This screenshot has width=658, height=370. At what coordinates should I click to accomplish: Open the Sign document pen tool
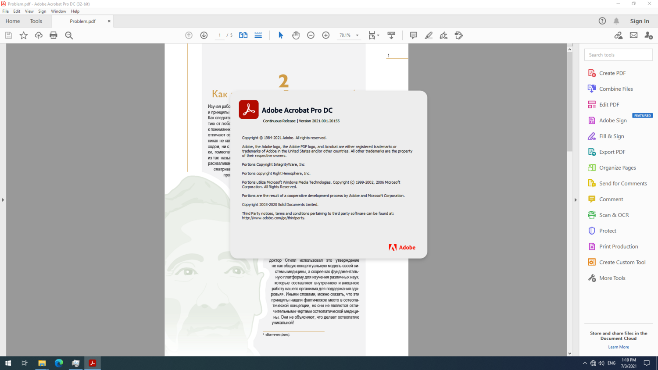pos(443,35)
